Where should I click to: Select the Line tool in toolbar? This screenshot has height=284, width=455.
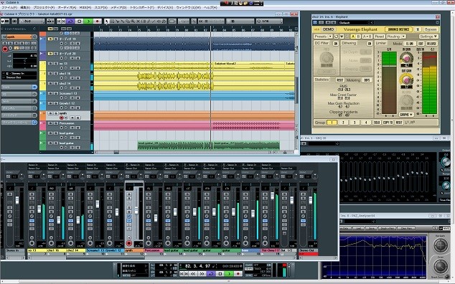[x=154, y=22]
